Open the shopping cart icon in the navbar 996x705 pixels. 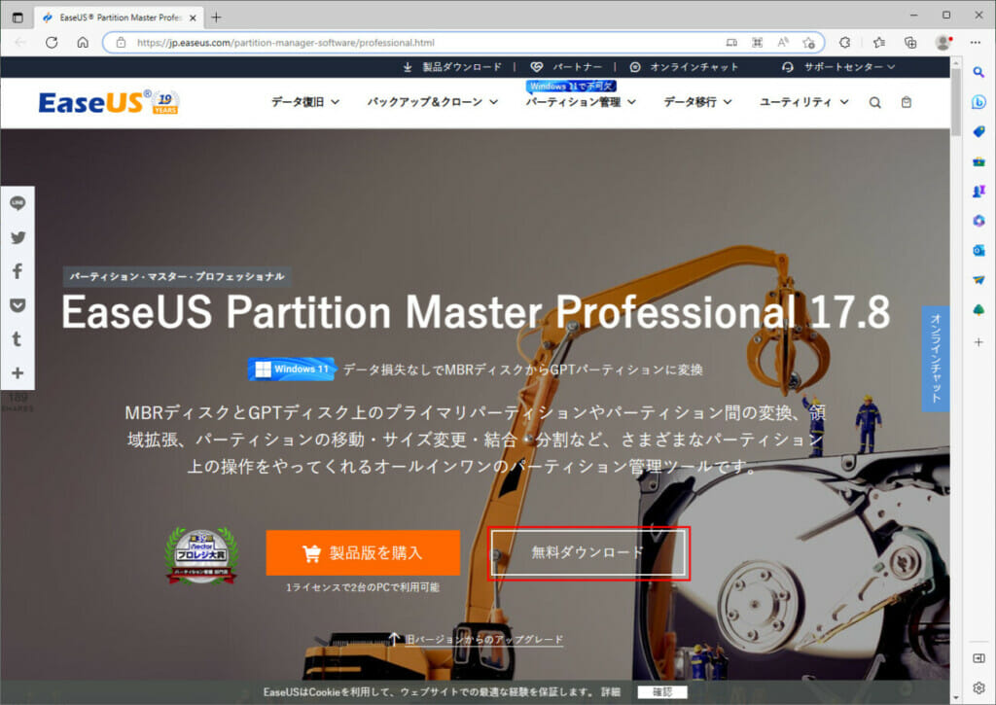tap(905, 101)
